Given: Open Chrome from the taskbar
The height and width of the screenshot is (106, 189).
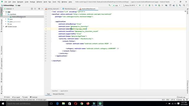Looking at the screenshot, I should point(82,103).
